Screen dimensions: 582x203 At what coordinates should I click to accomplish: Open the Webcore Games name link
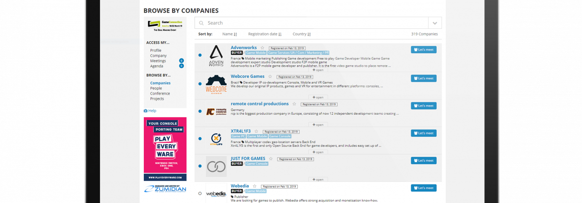(248, 76)
